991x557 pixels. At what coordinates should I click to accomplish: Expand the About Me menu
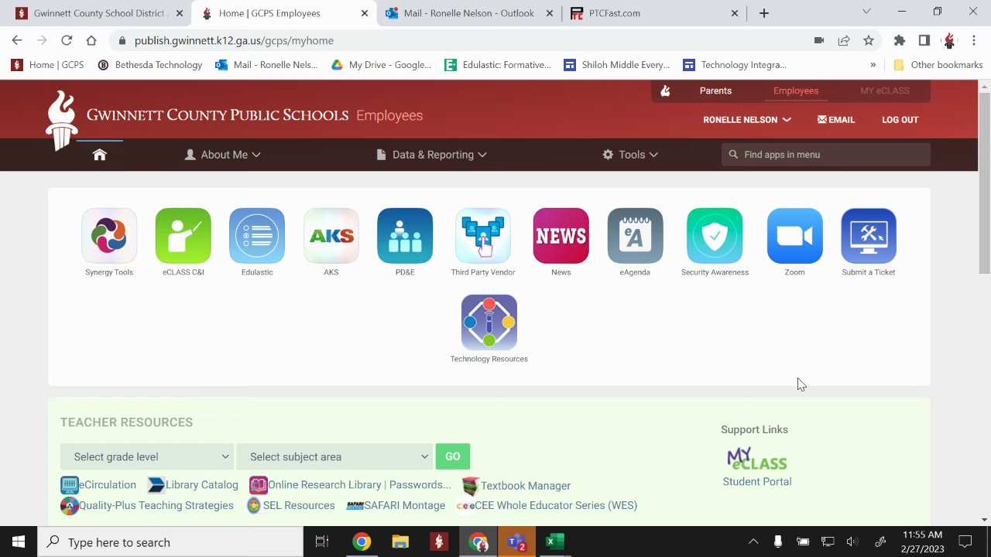(x=222, y=155)
